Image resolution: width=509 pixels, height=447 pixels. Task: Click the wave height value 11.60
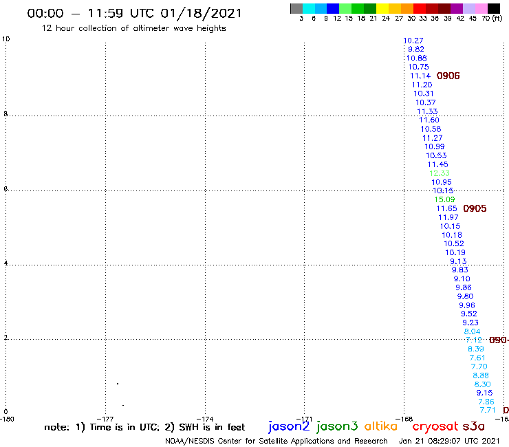429,120
